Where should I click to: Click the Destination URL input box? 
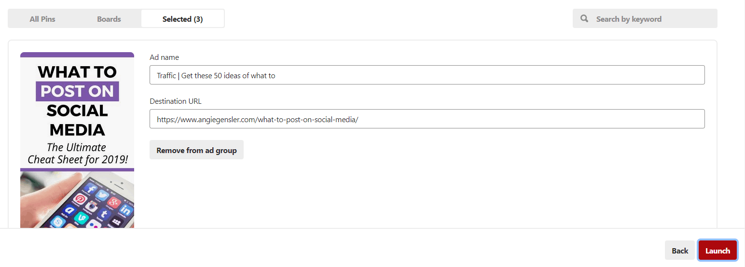click(427, 119)
